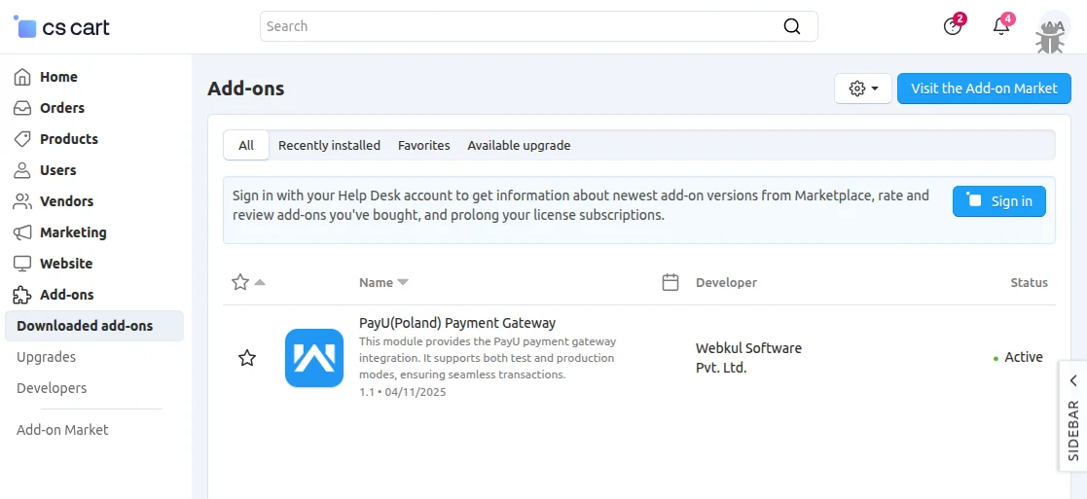Click the Website monitor icon
Screen dimensions: 1087x499
23,264
